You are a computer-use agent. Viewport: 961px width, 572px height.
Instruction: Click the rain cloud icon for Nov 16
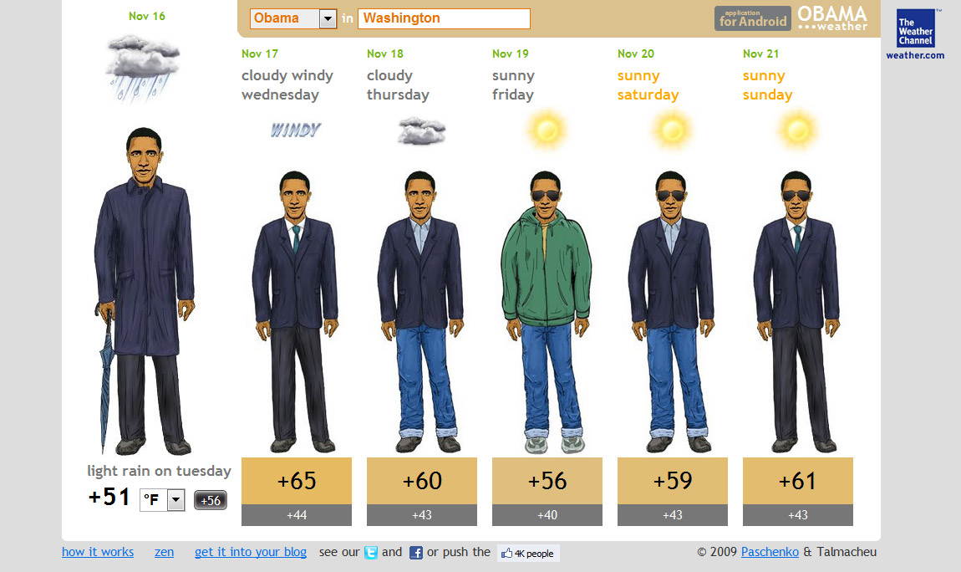(143, 68)
